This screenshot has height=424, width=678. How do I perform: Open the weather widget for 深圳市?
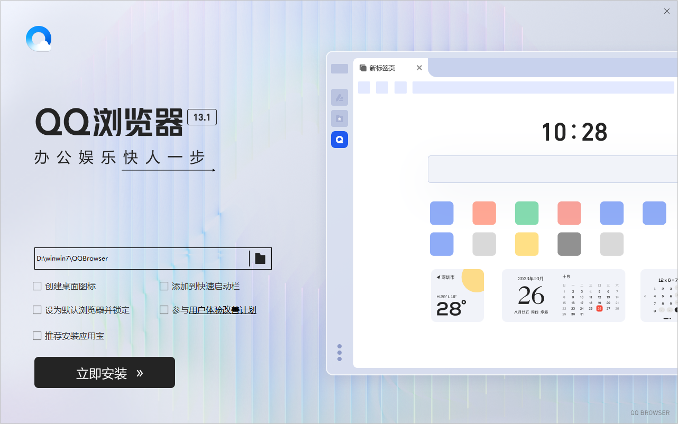coord(457,296)
